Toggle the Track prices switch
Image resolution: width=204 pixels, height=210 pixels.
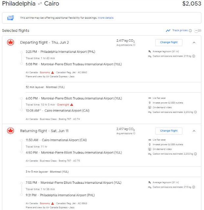pyautogui.click(x=198, y=31)
